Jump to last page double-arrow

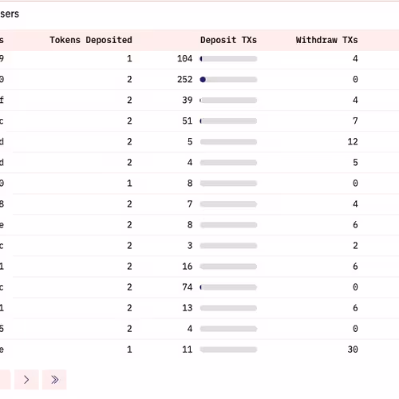click(x=54, y=380)
